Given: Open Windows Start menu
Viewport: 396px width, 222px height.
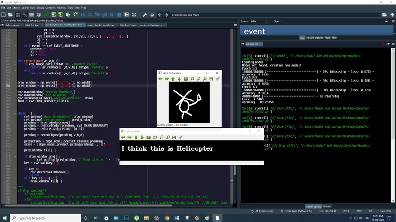Looking at the screenshot, I should [5, 218].
